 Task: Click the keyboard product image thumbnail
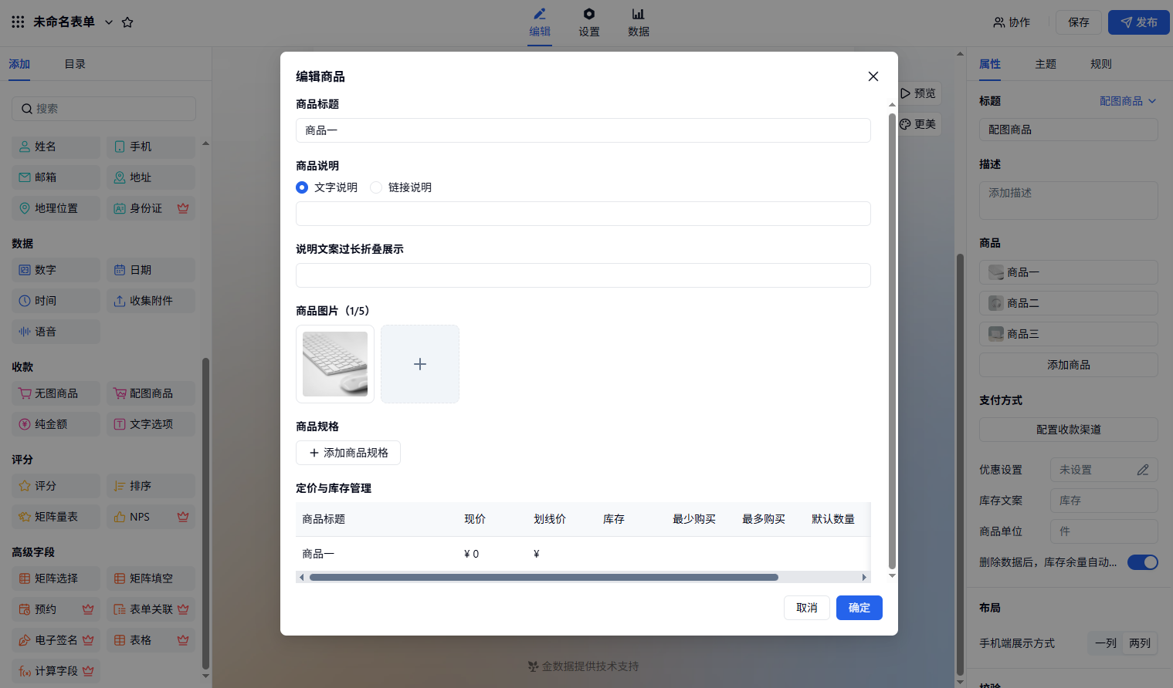(x=335, y=364)
